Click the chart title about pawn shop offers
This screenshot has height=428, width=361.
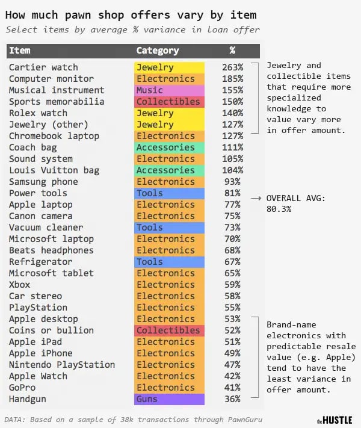[x=131, y=14]
